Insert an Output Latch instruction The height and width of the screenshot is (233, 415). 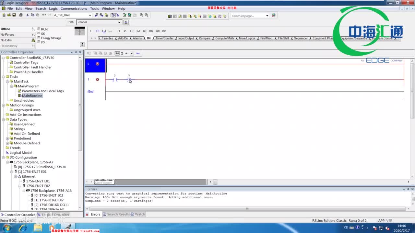(138, 31)
